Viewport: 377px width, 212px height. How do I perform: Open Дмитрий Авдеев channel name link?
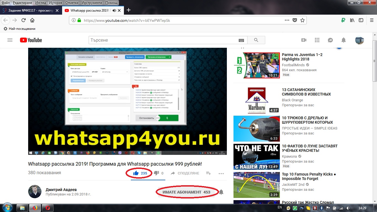pyautogui.click(x=61, y=190)
